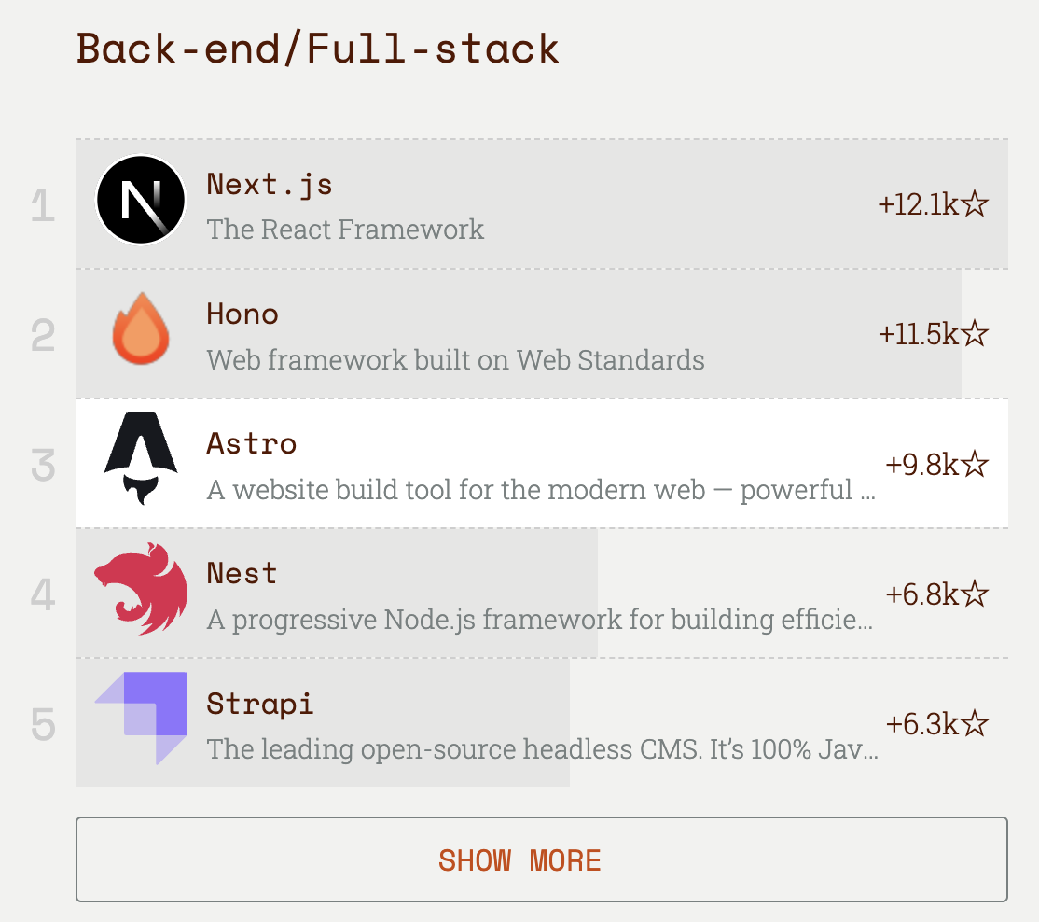Click the Next.js black circle logo
Screen dimensions: 1039x922
click(x=141, y=201)
